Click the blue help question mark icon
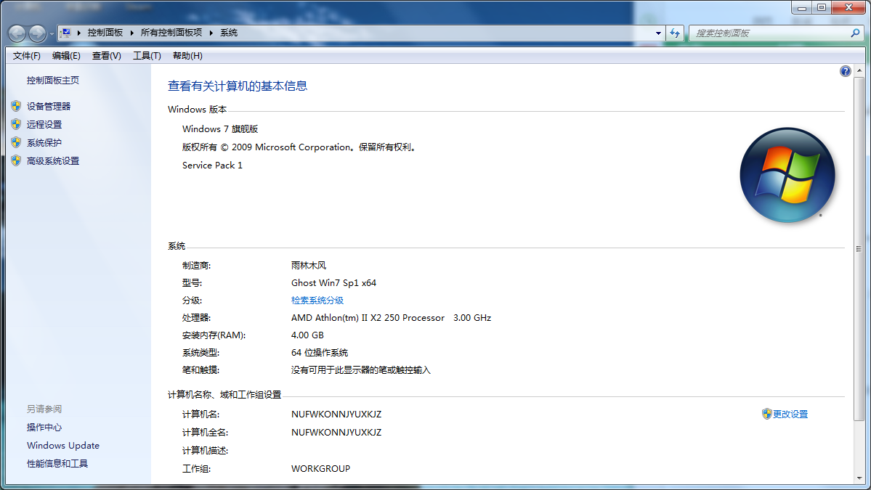 (846, 71)
